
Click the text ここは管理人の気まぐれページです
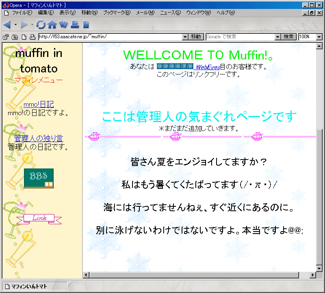pos(199,116)
